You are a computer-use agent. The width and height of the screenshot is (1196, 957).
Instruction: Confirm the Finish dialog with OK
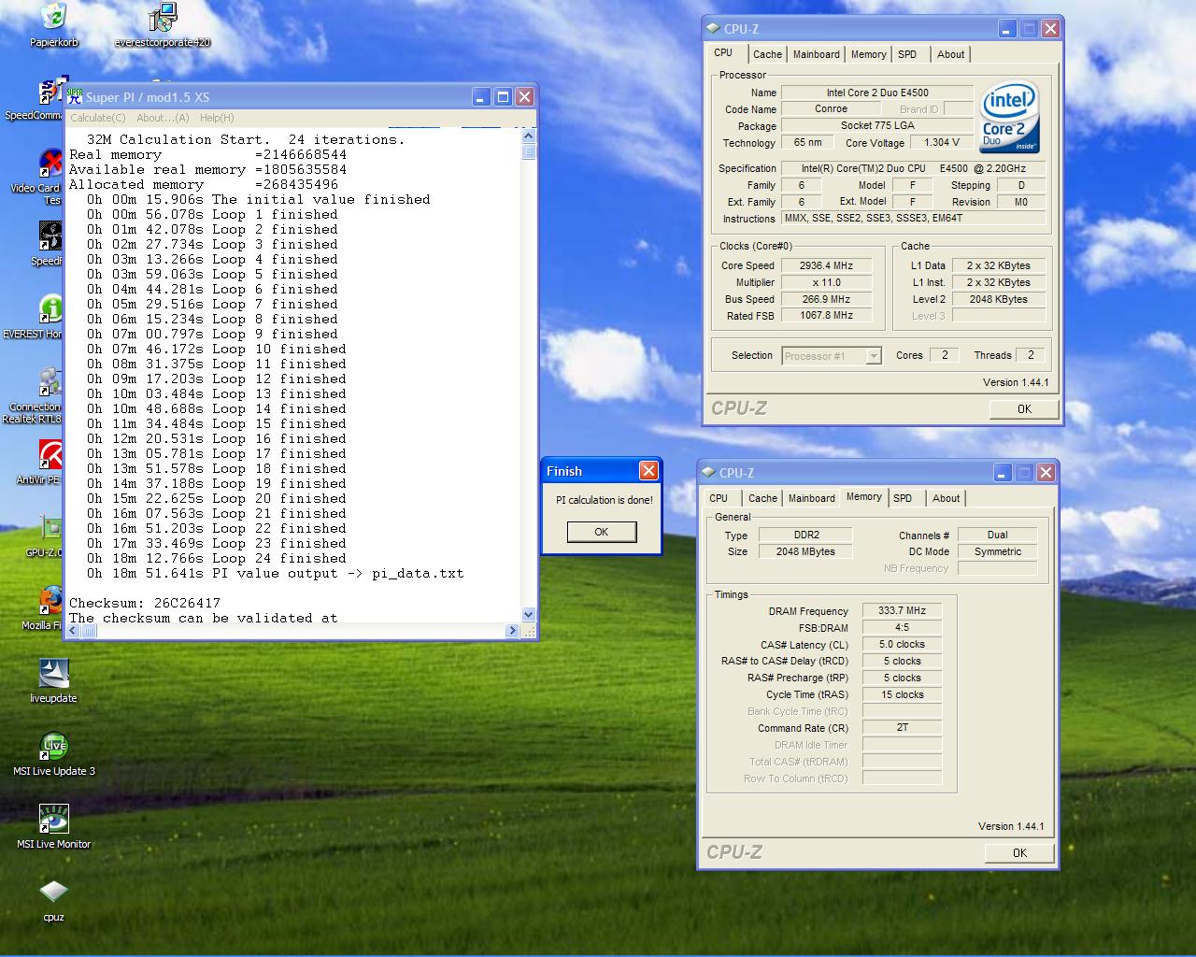[x=602, y=532]
